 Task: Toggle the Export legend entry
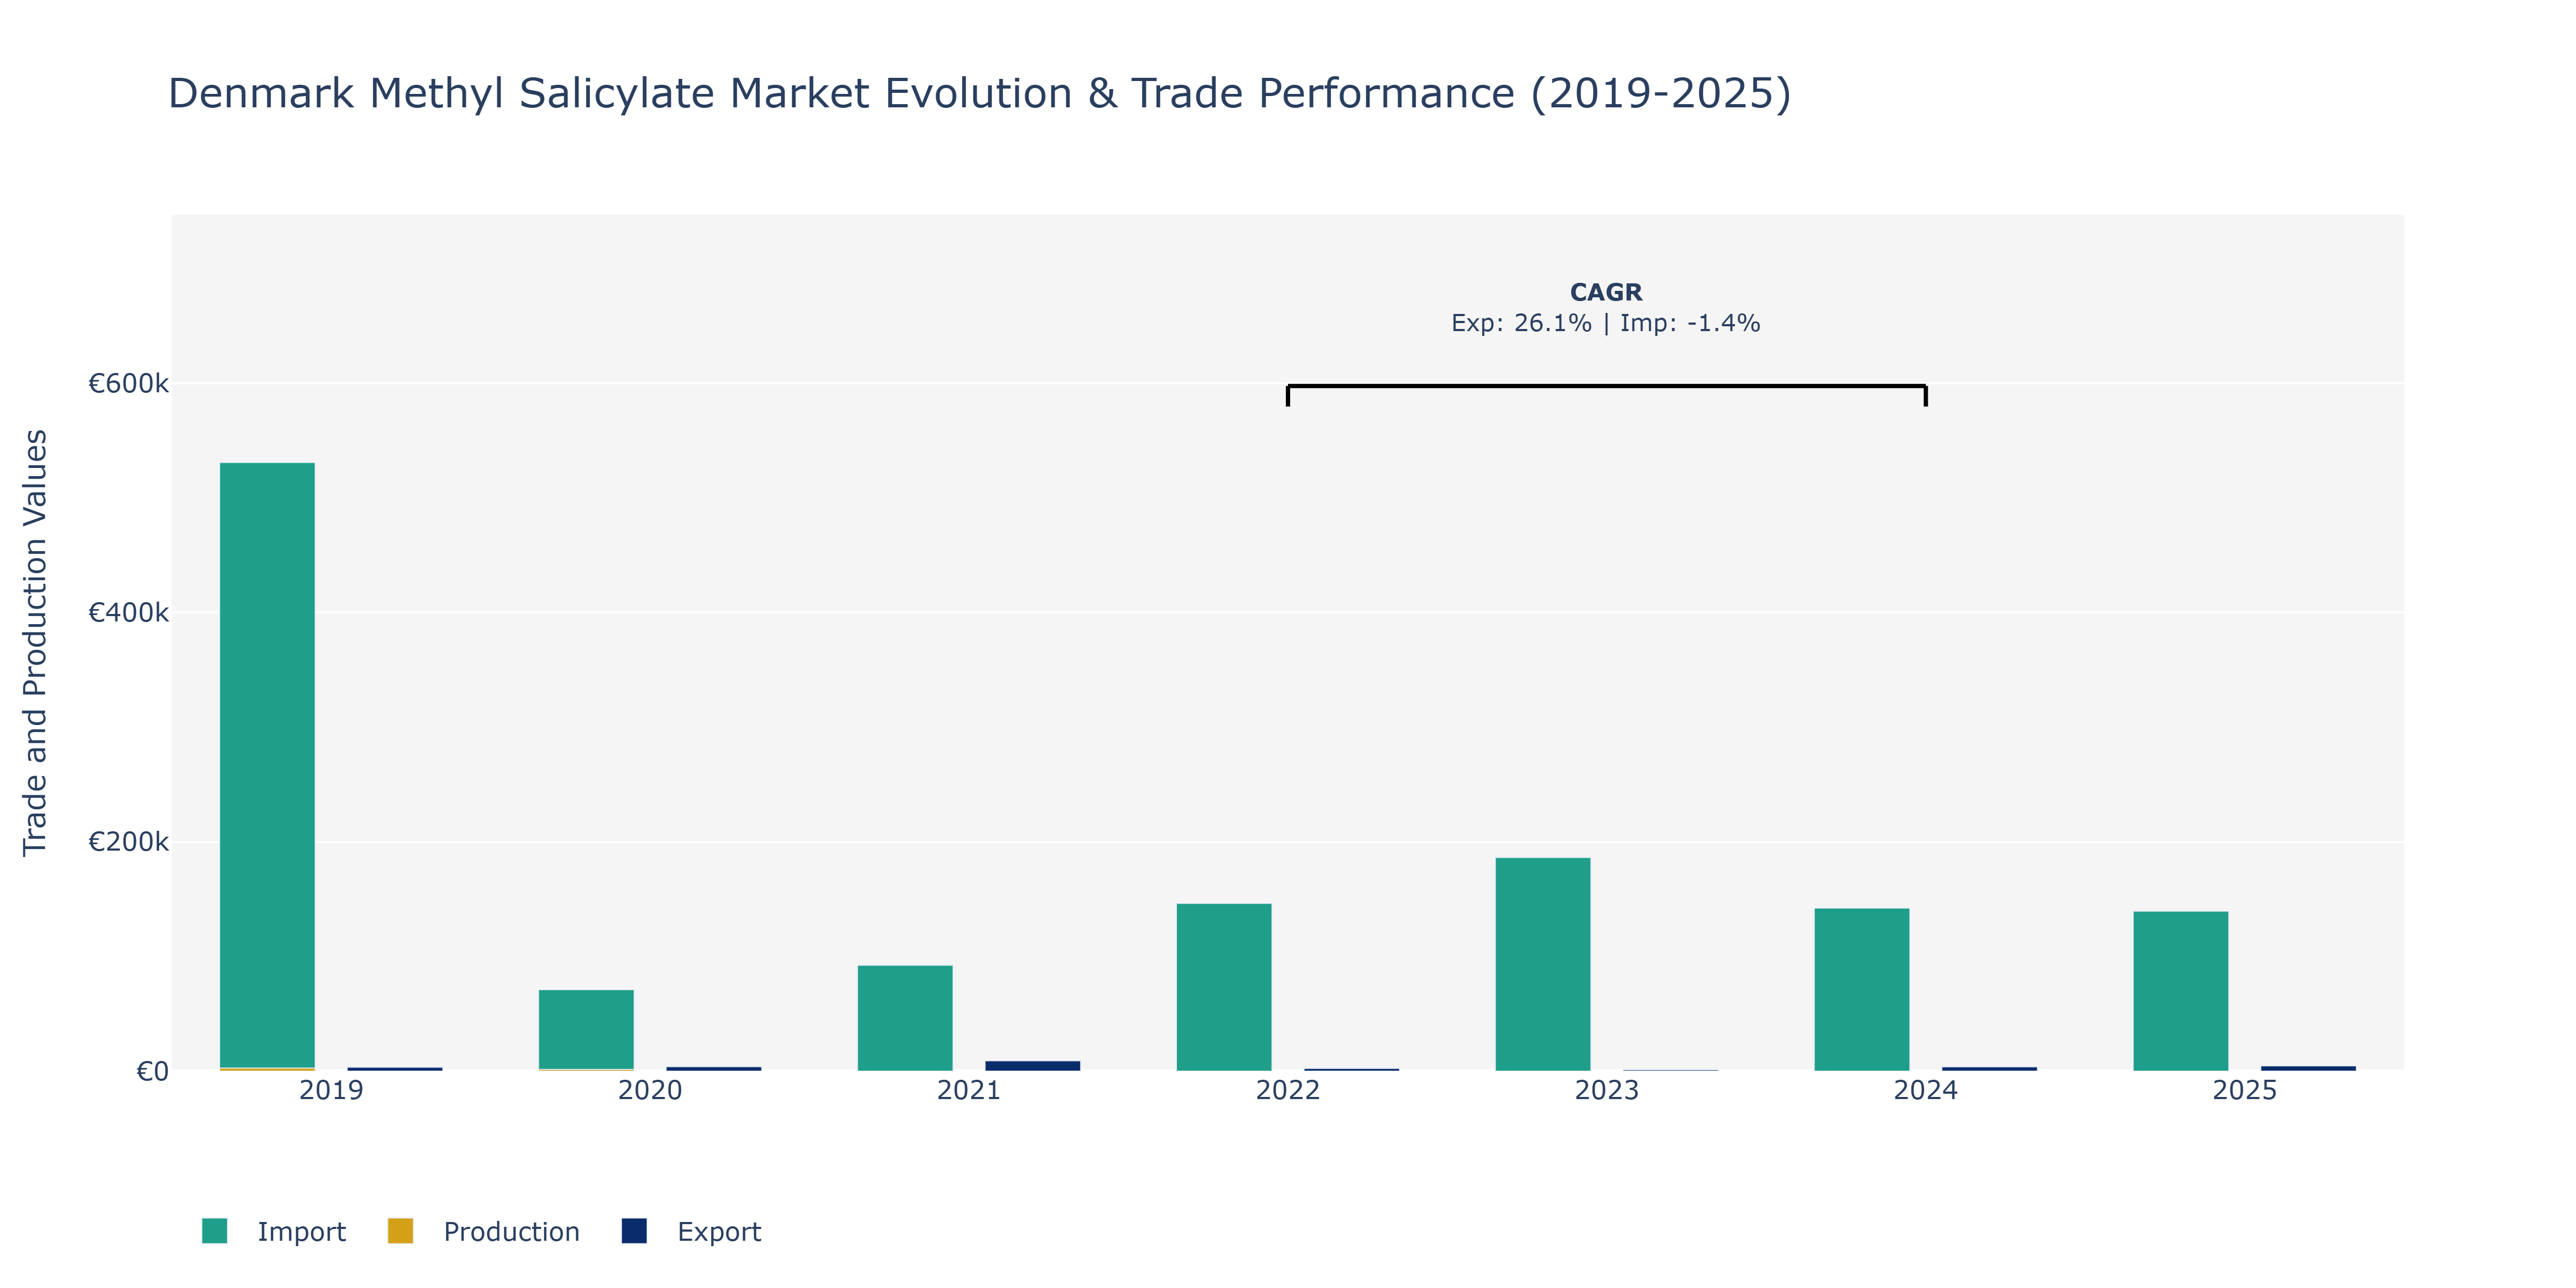pyautogui.click(x=691, y=1231)
